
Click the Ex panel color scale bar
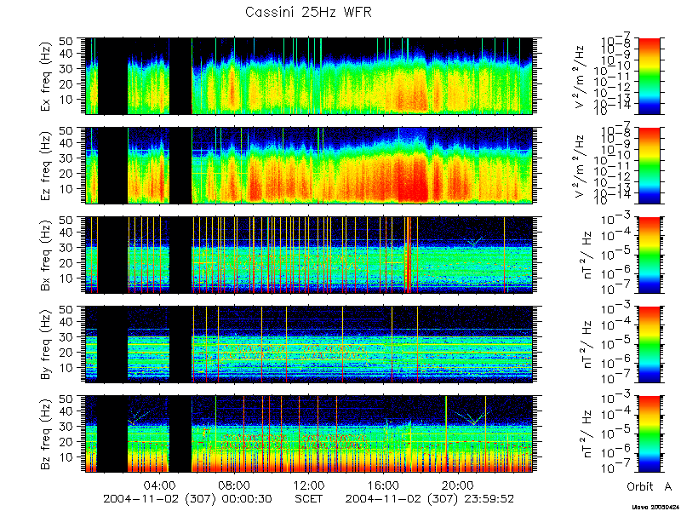pos(649,76)
